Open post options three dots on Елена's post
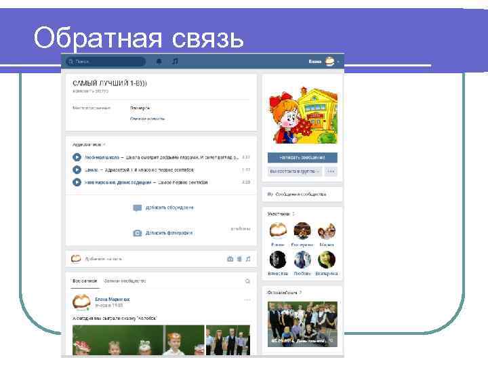 click(x=247, y=300)
